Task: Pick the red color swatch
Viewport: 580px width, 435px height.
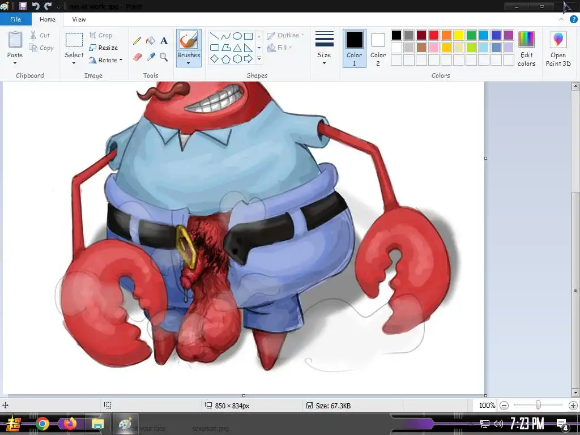Action: click(434, 35)
